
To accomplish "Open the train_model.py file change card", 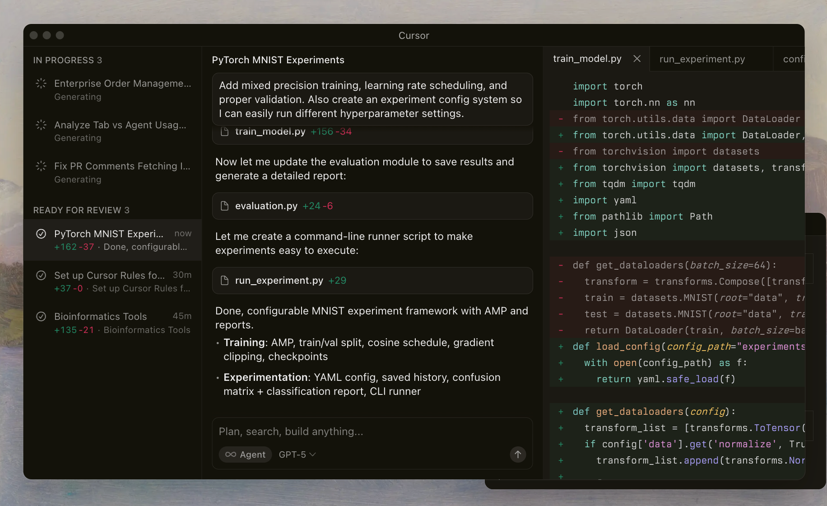I will click(372, 134).
